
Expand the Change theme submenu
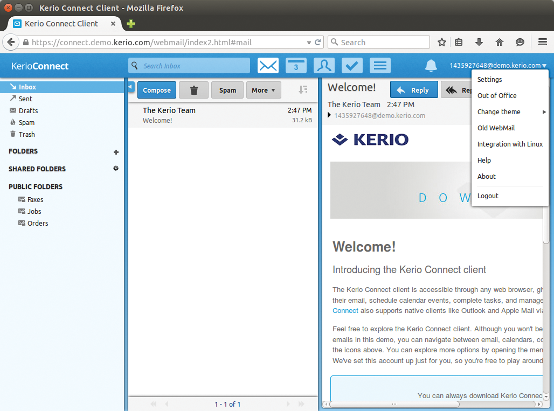[498, 112]
